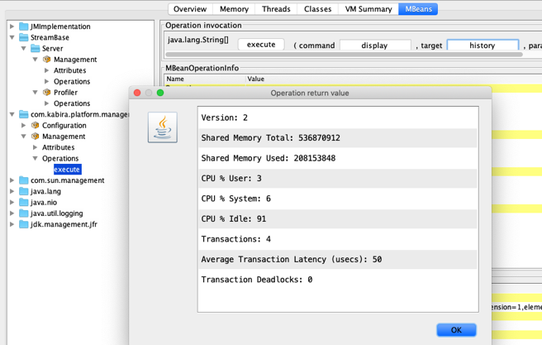Click the jdk.management.jfr folder icon

[x=24, y=224]
